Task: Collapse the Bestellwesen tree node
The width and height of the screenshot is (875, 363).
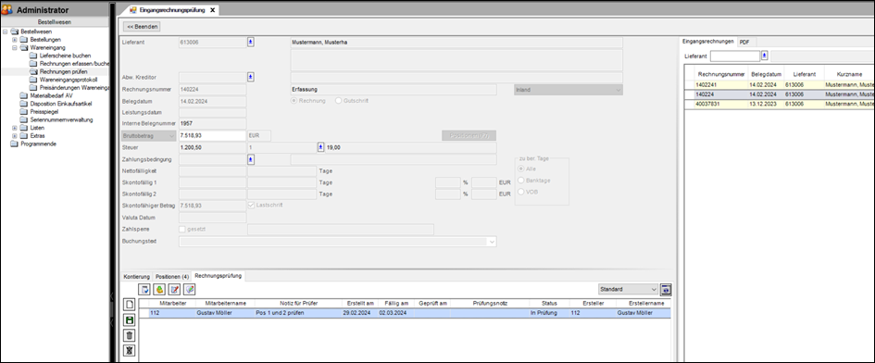Action: (5, 31)
